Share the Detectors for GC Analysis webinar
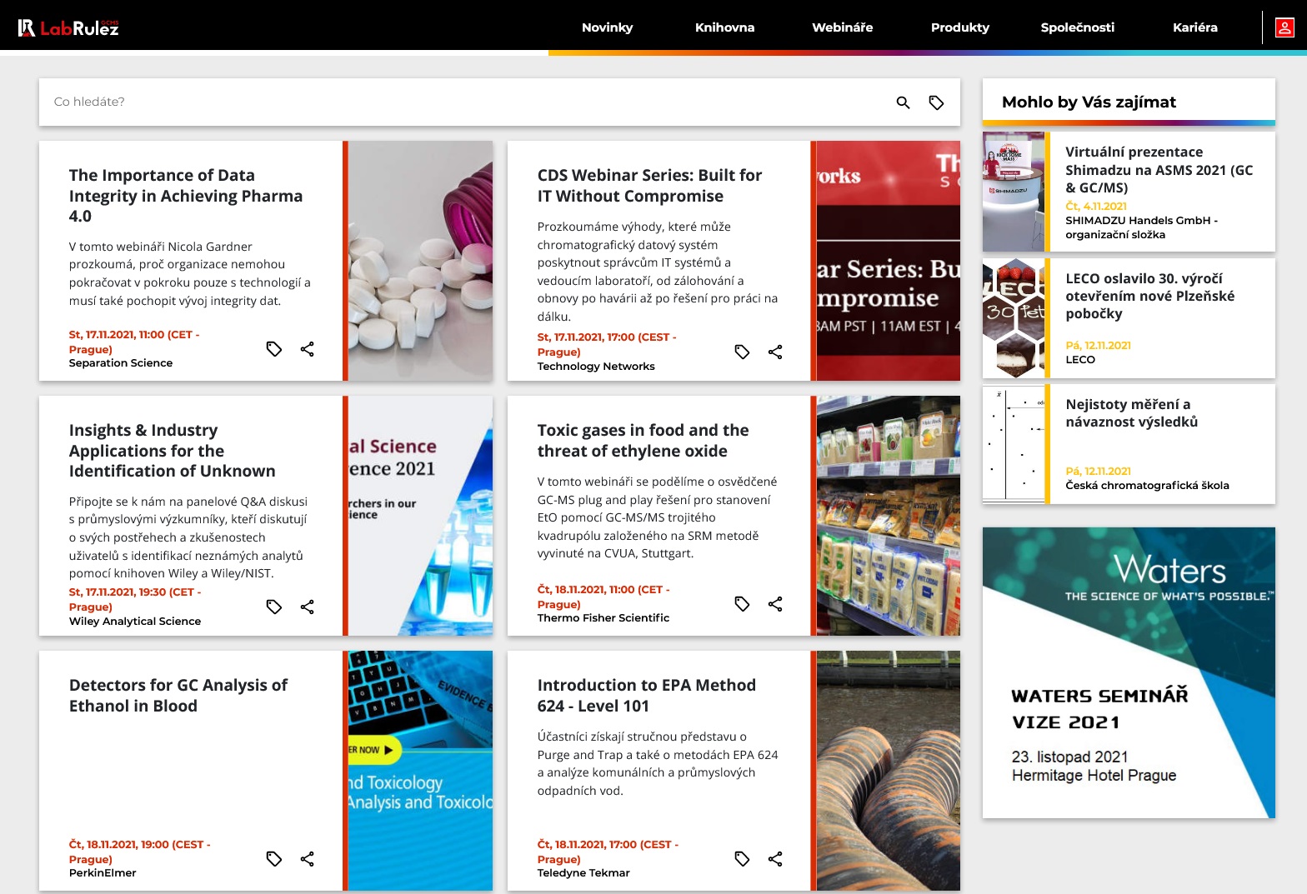Viewport: 1307px width, 894px height. [x=307, y=858]
